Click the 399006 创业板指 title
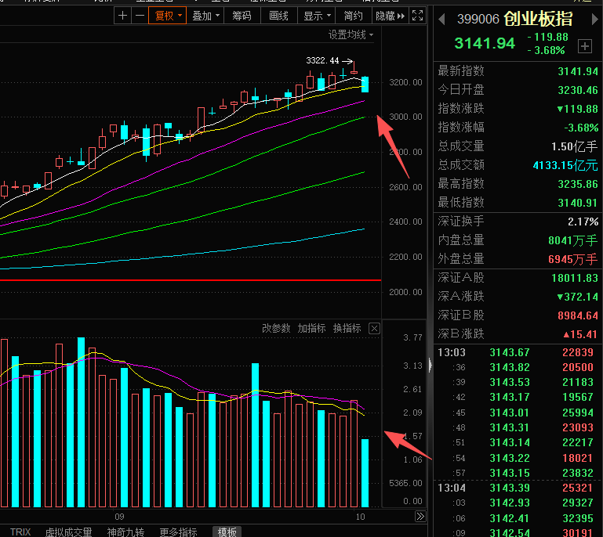The width and height of the screenshot is (603, 537). [514, 20]
